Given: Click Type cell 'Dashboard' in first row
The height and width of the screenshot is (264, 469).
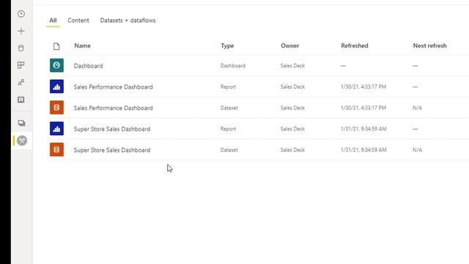Looking at the screenshot, I should 233,65.
